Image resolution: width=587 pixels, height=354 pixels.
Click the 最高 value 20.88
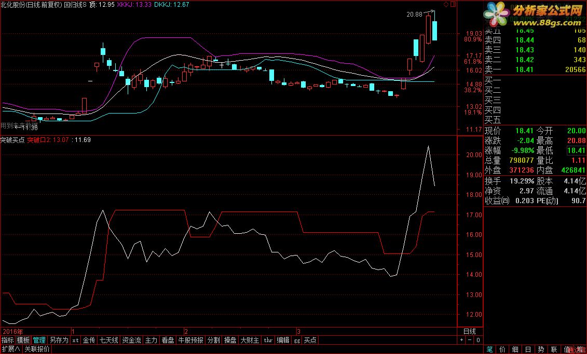576,140
